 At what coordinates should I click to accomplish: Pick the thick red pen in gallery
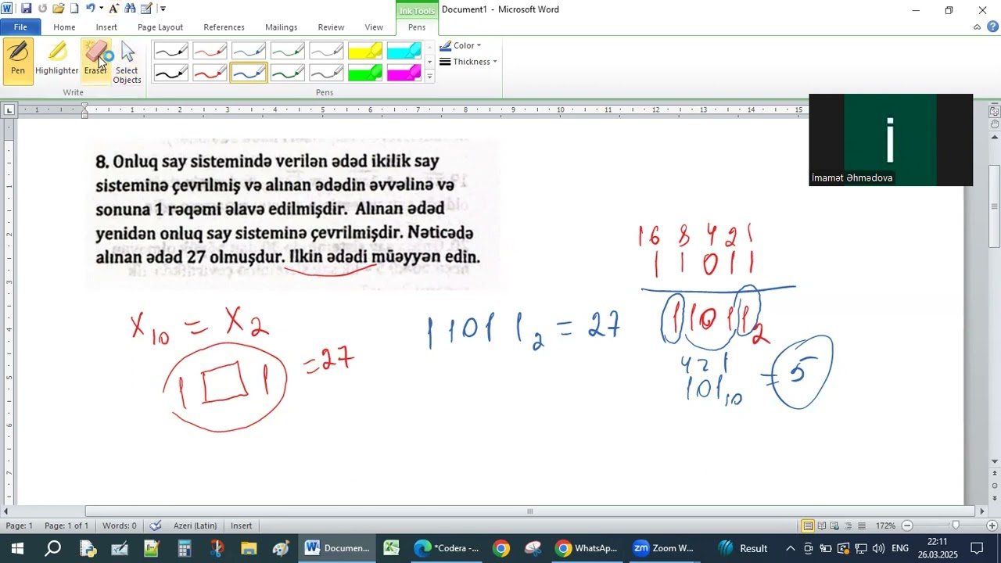[210, 73]
